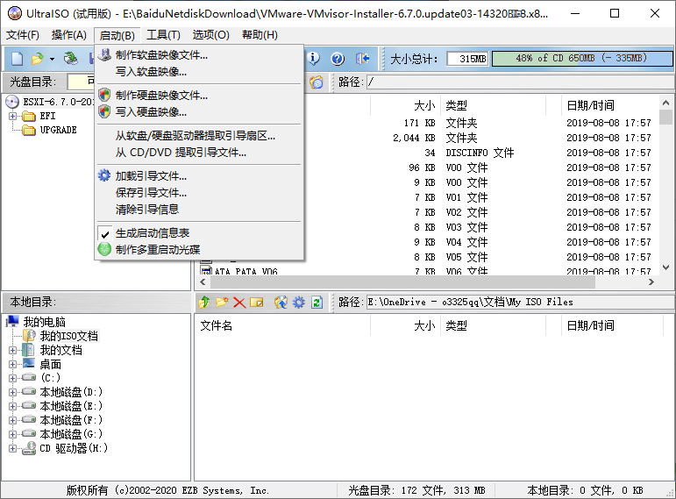
Task: Select 写入软盘映像... menu entry
Action: (199, 72)
